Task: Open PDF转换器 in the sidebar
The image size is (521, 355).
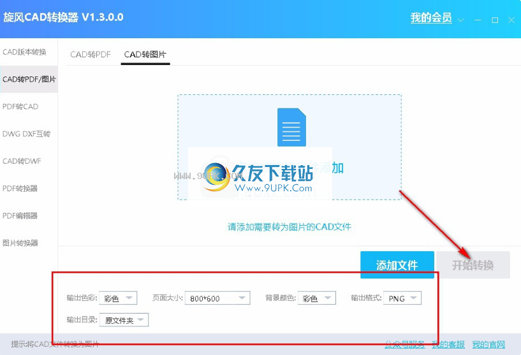Action: point(29,188)
